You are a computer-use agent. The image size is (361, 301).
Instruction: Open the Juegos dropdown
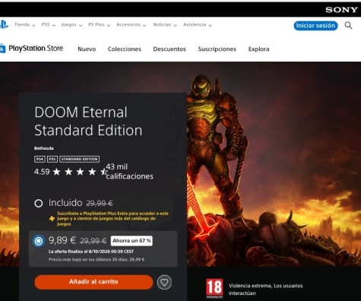(71, 24)
